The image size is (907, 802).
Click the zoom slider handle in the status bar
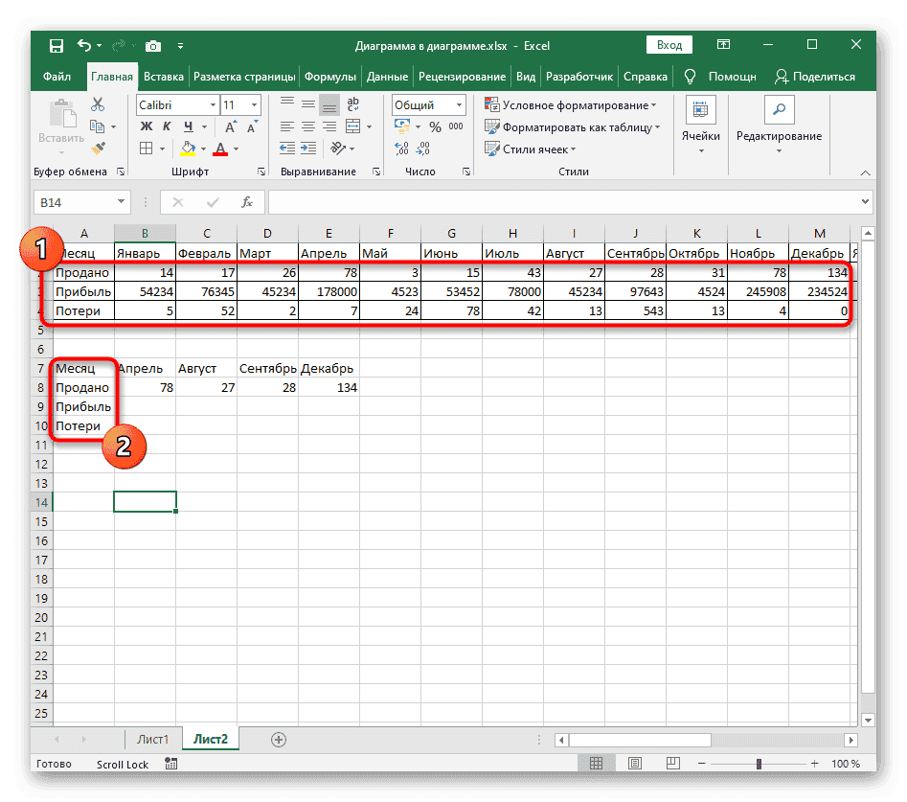(x=757, y=764)
